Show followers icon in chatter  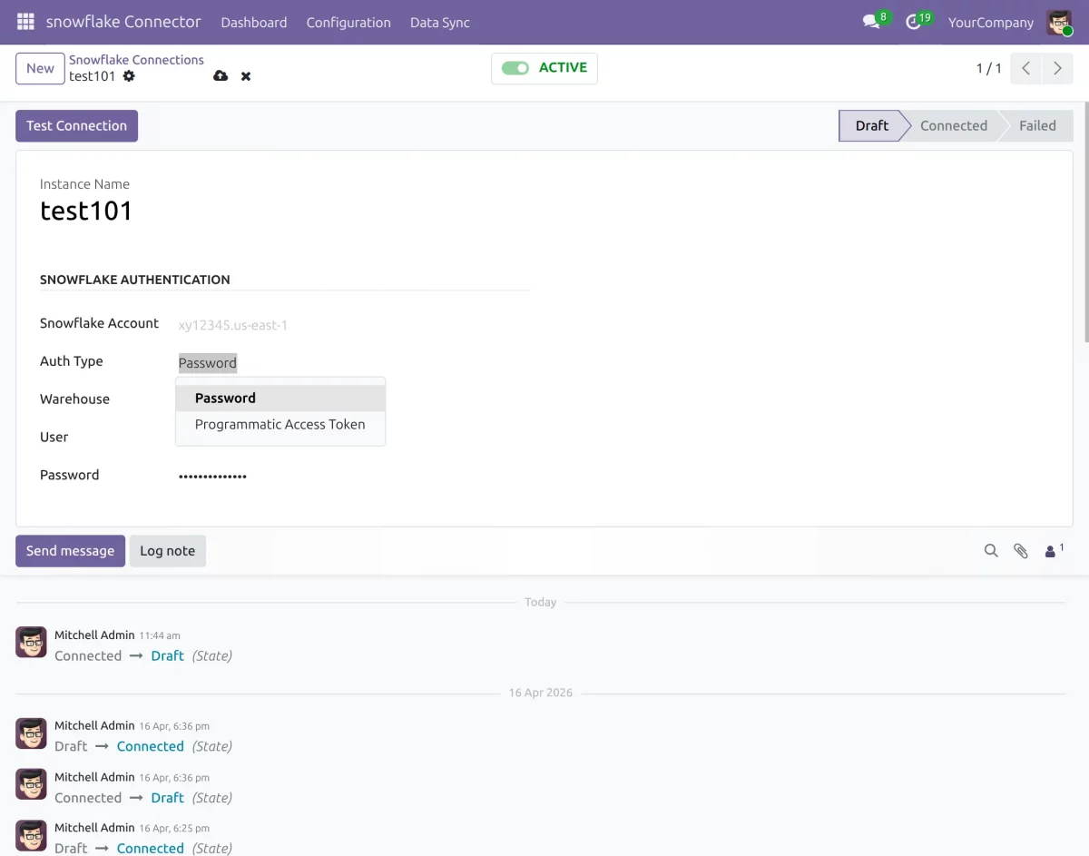(x=1054, y=550)
